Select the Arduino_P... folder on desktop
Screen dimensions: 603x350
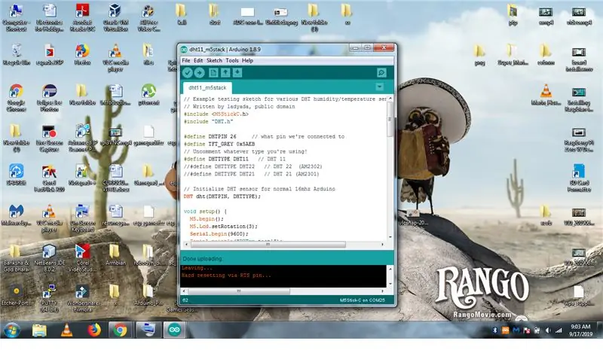148,295
